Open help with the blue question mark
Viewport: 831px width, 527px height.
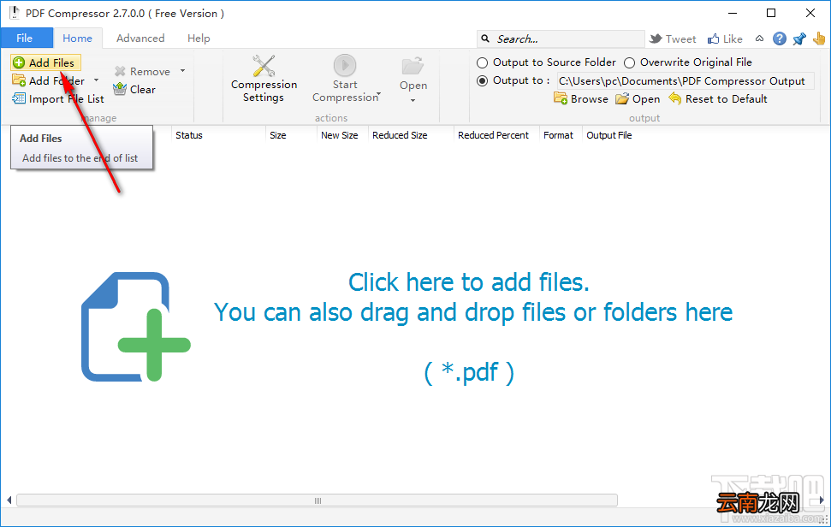[780, 38]
